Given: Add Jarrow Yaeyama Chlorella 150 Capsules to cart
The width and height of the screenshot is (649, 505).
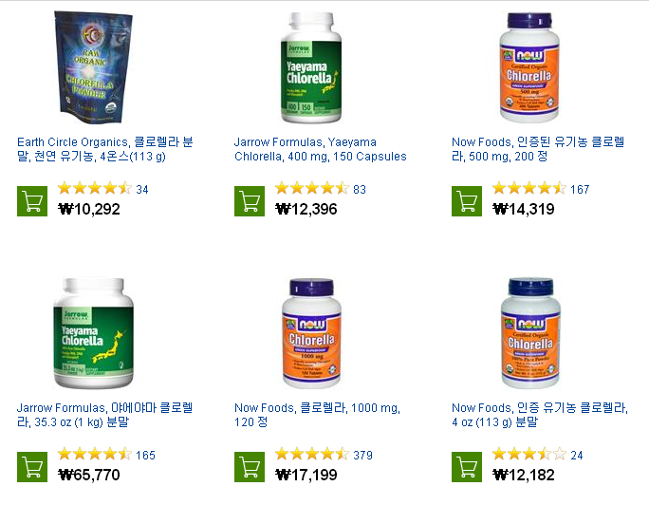Looking at the screenshot, I should (250, 201).
